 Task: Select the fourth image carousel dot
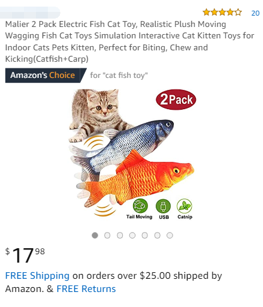pyautogui.click(x=132, y=235)
